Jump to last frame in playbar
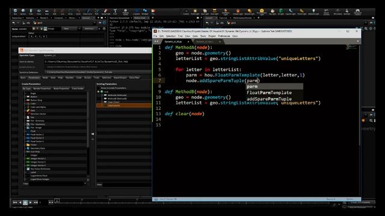The width and height of the screenshot is (385, 216). tap(35, 203)
